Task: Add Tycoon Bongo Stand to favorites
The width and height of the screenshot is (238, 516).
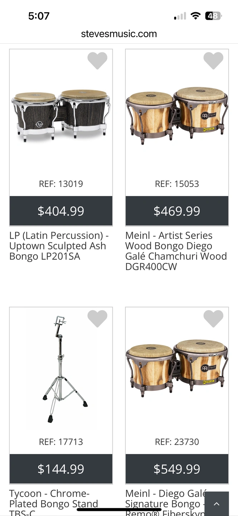Action: 97,319
